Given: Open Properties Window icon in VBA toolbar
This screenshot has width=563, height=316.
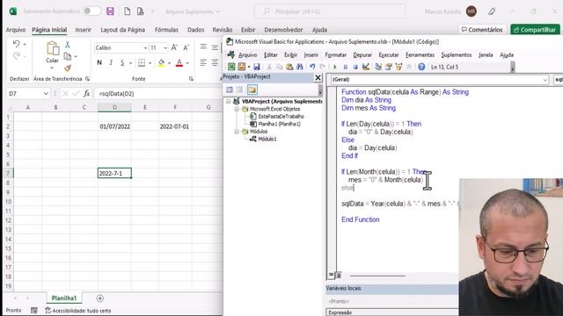Looking at the screenshot, I should click(389, 67).
